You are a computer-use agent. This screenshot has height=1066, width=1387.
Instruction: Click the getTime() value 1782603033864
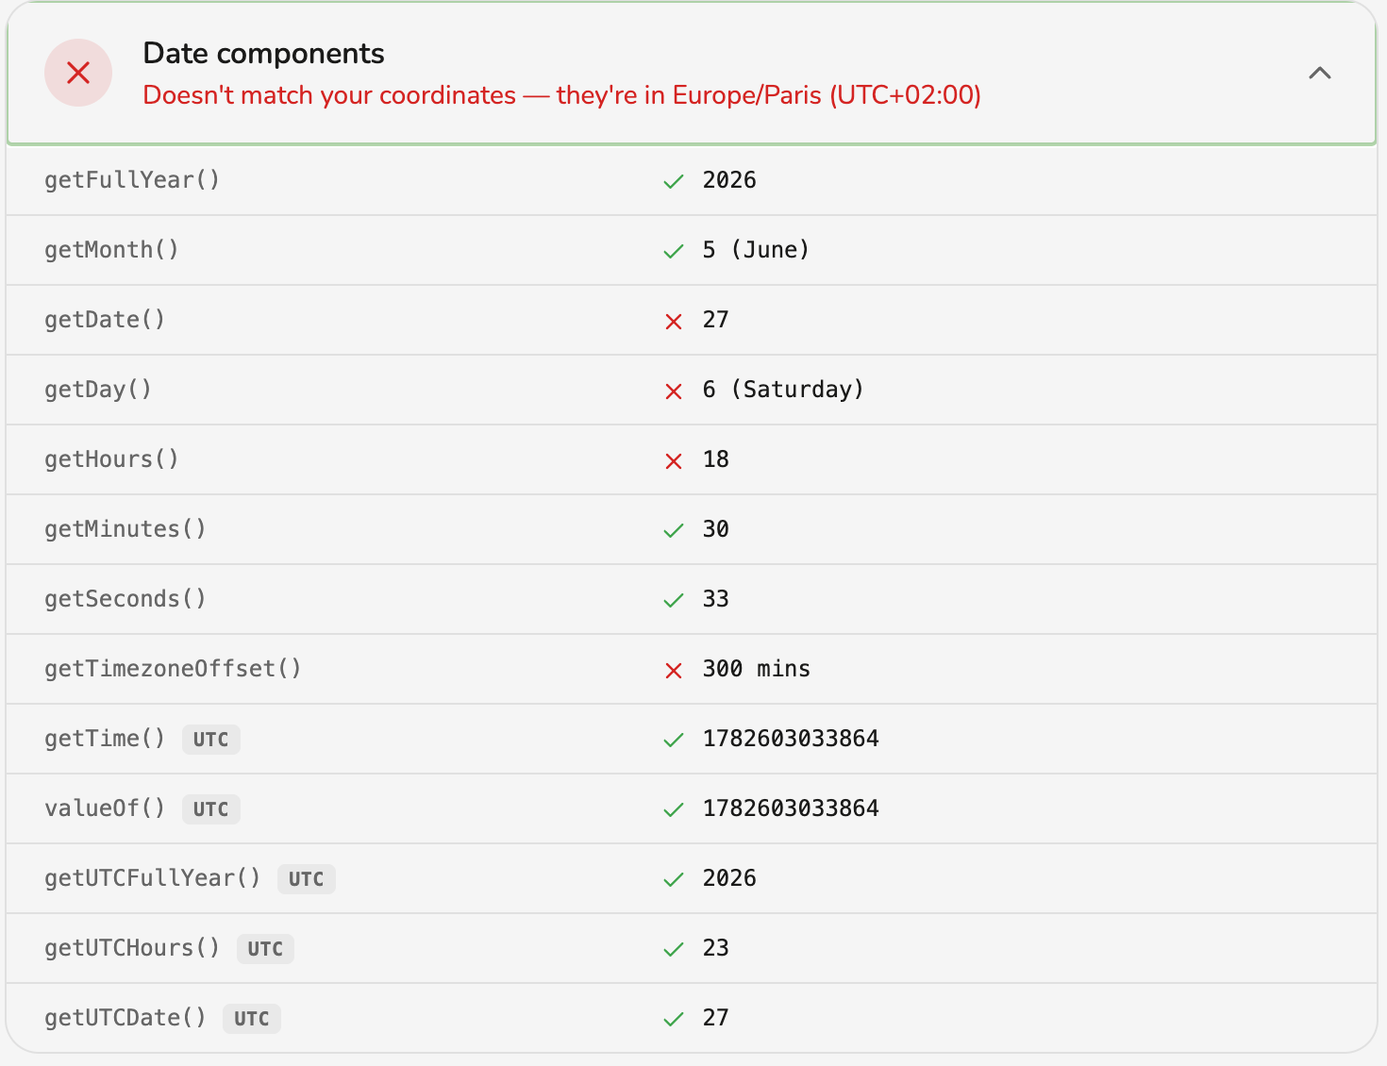[791, 739]
